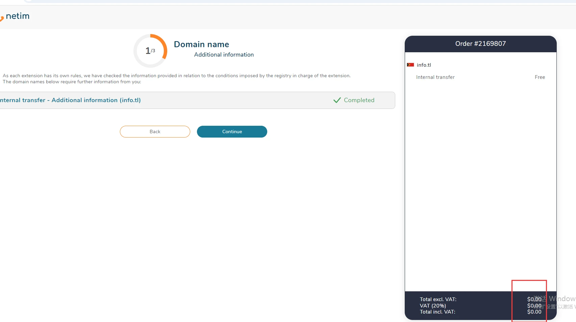Image resolution: width=576 pixels, height=322 pixels.
Task: Expand the Internal transfer additional information row
Action: coord(70,100)
